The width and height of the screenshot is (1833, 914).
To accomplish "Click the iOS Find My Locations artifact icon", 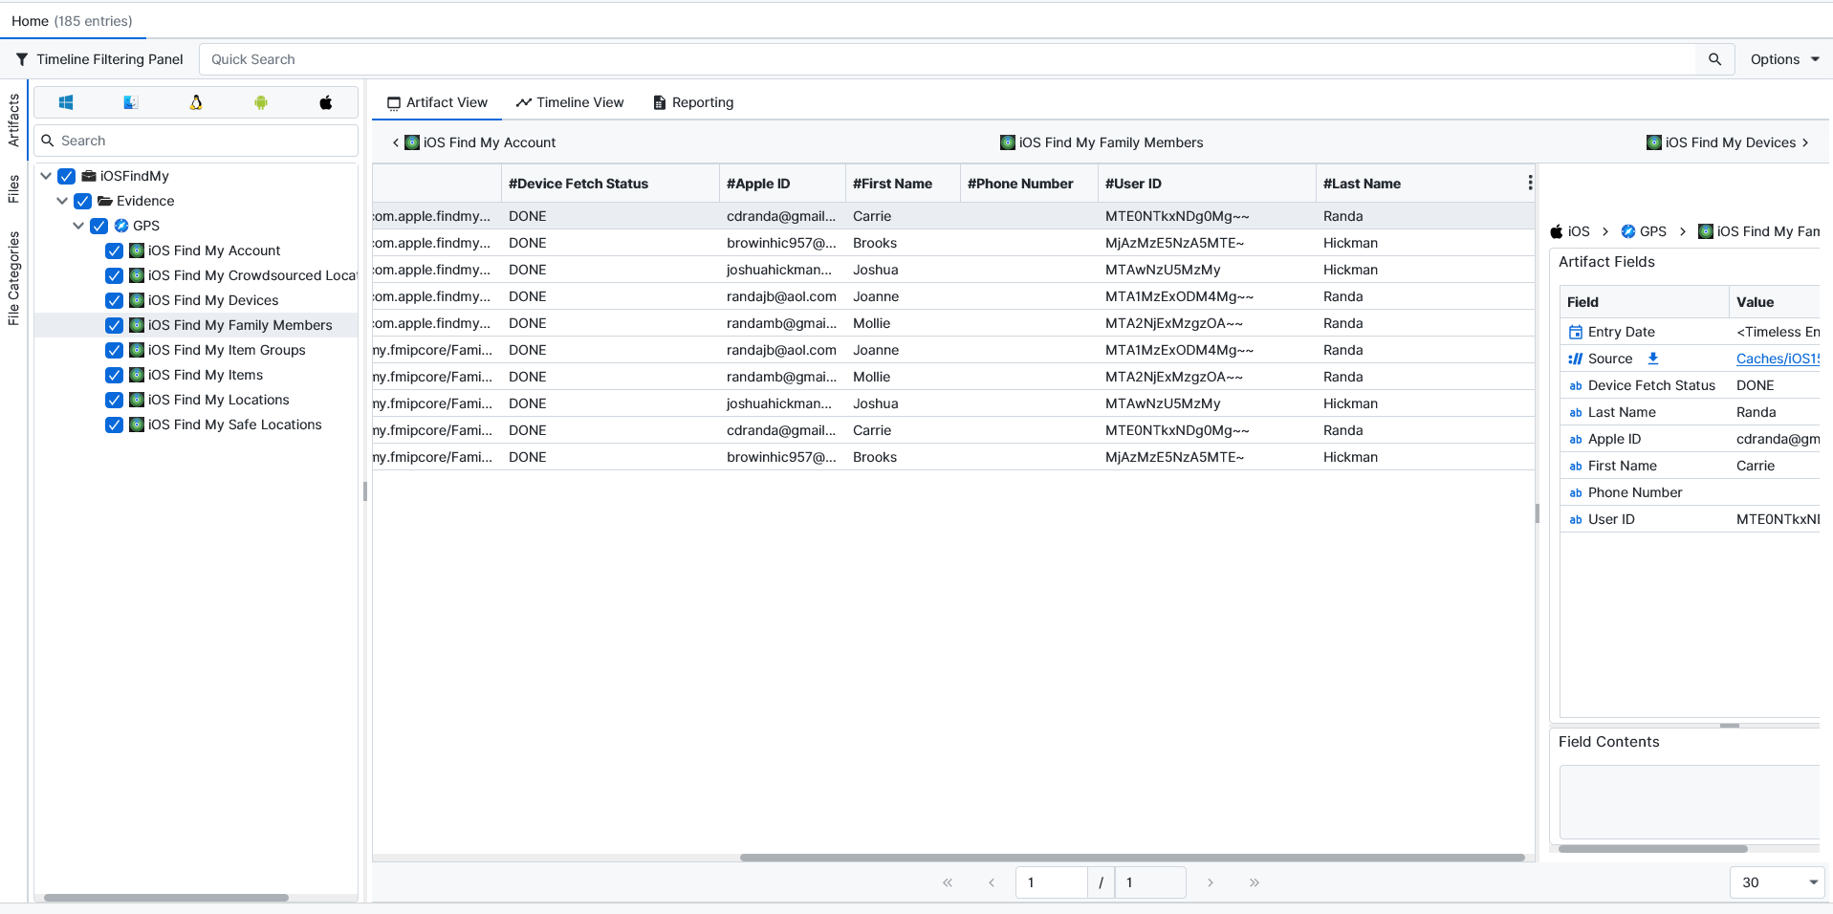I will [137, 400].
